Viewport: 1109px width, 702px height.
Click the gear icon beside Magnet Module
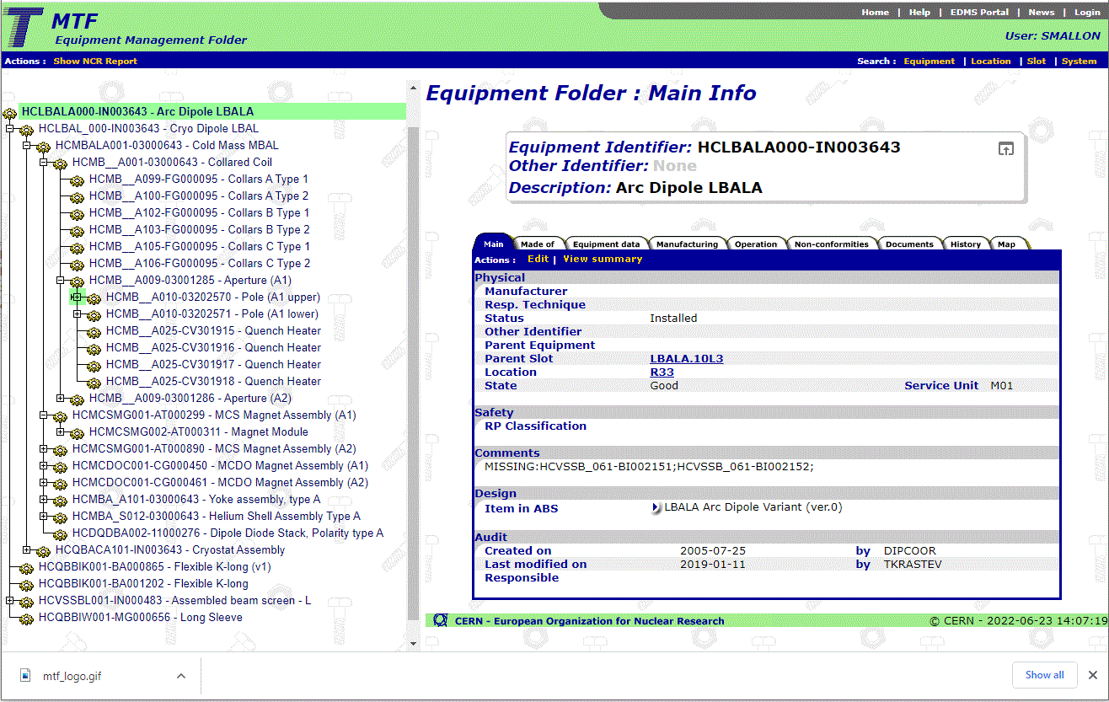78,432
